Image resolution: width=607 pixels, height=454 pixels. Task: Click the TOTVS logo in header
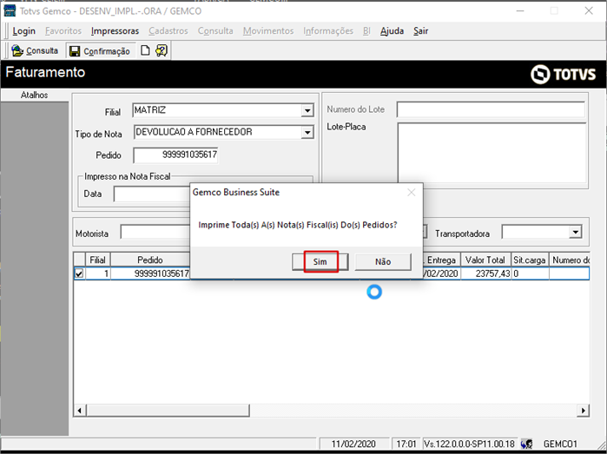[563, 74]
